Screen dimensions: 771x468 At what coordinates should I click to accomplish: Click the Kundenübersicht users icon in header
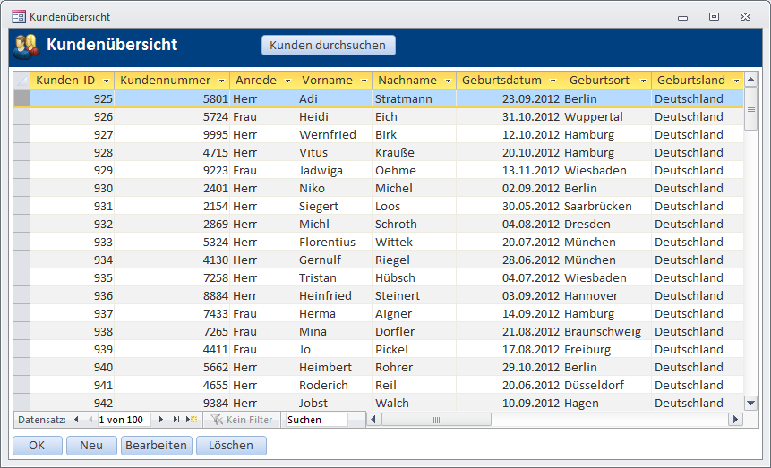point(25,46)
